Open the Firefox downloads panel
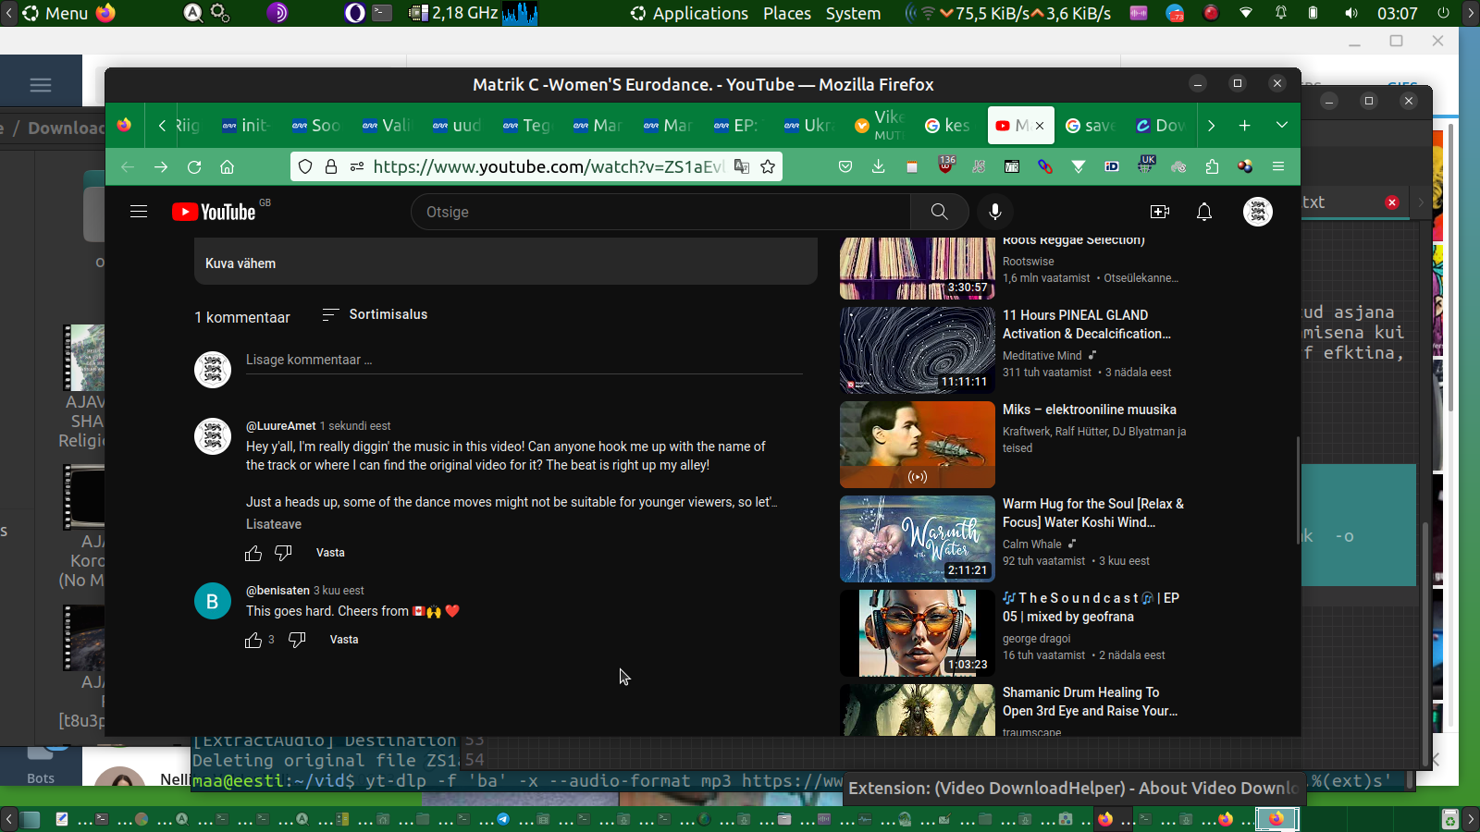Screen dimensions: 1480x832 (879, 166)
